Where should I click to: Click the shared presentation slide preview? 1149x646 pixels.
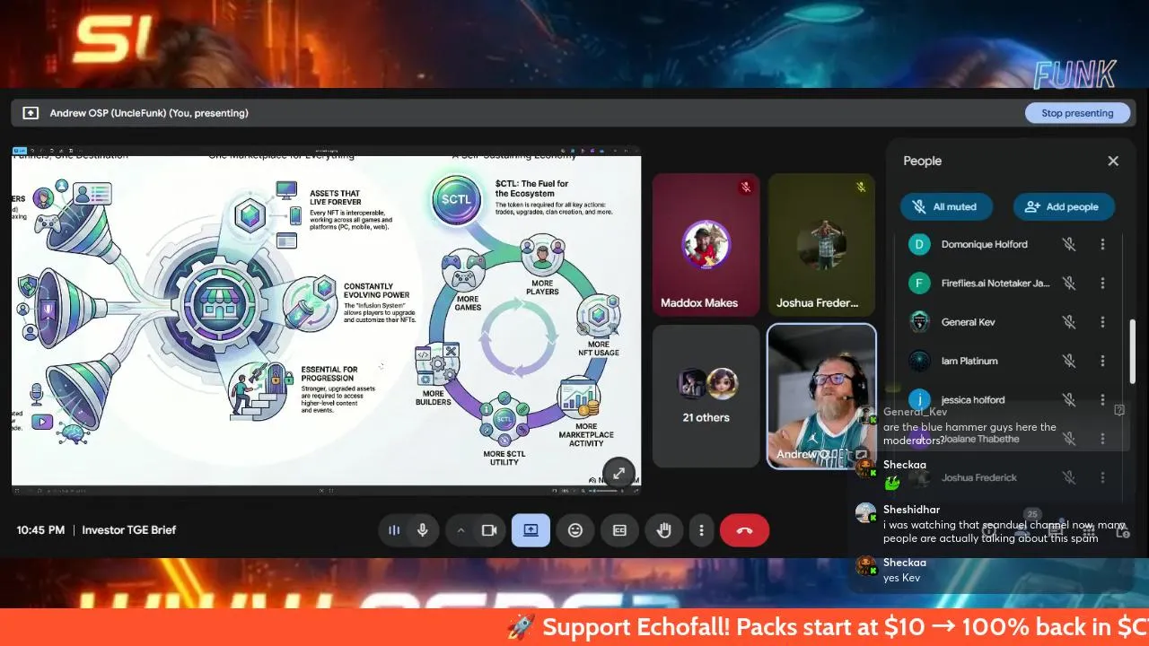[326, 319]
